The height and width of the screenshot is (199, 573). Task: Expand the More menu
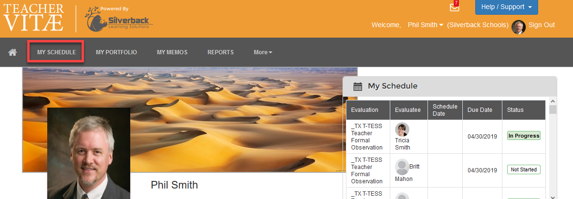coord(263,52)
